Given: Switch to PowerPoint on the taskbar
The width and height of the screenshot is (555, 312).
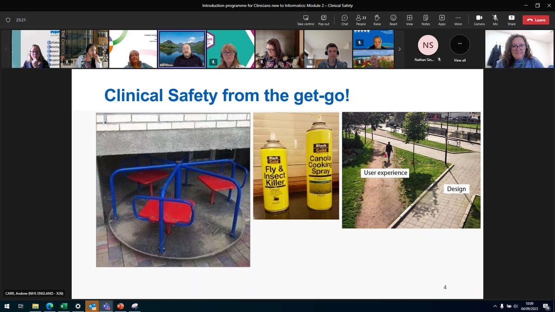Looking at the screenshot, I should 120,306.
